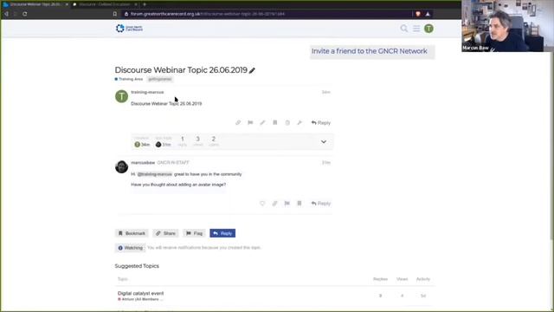Open Brave shields lion icon
The width and height of the screenshot is (554, 312).
tap(418, 14)
